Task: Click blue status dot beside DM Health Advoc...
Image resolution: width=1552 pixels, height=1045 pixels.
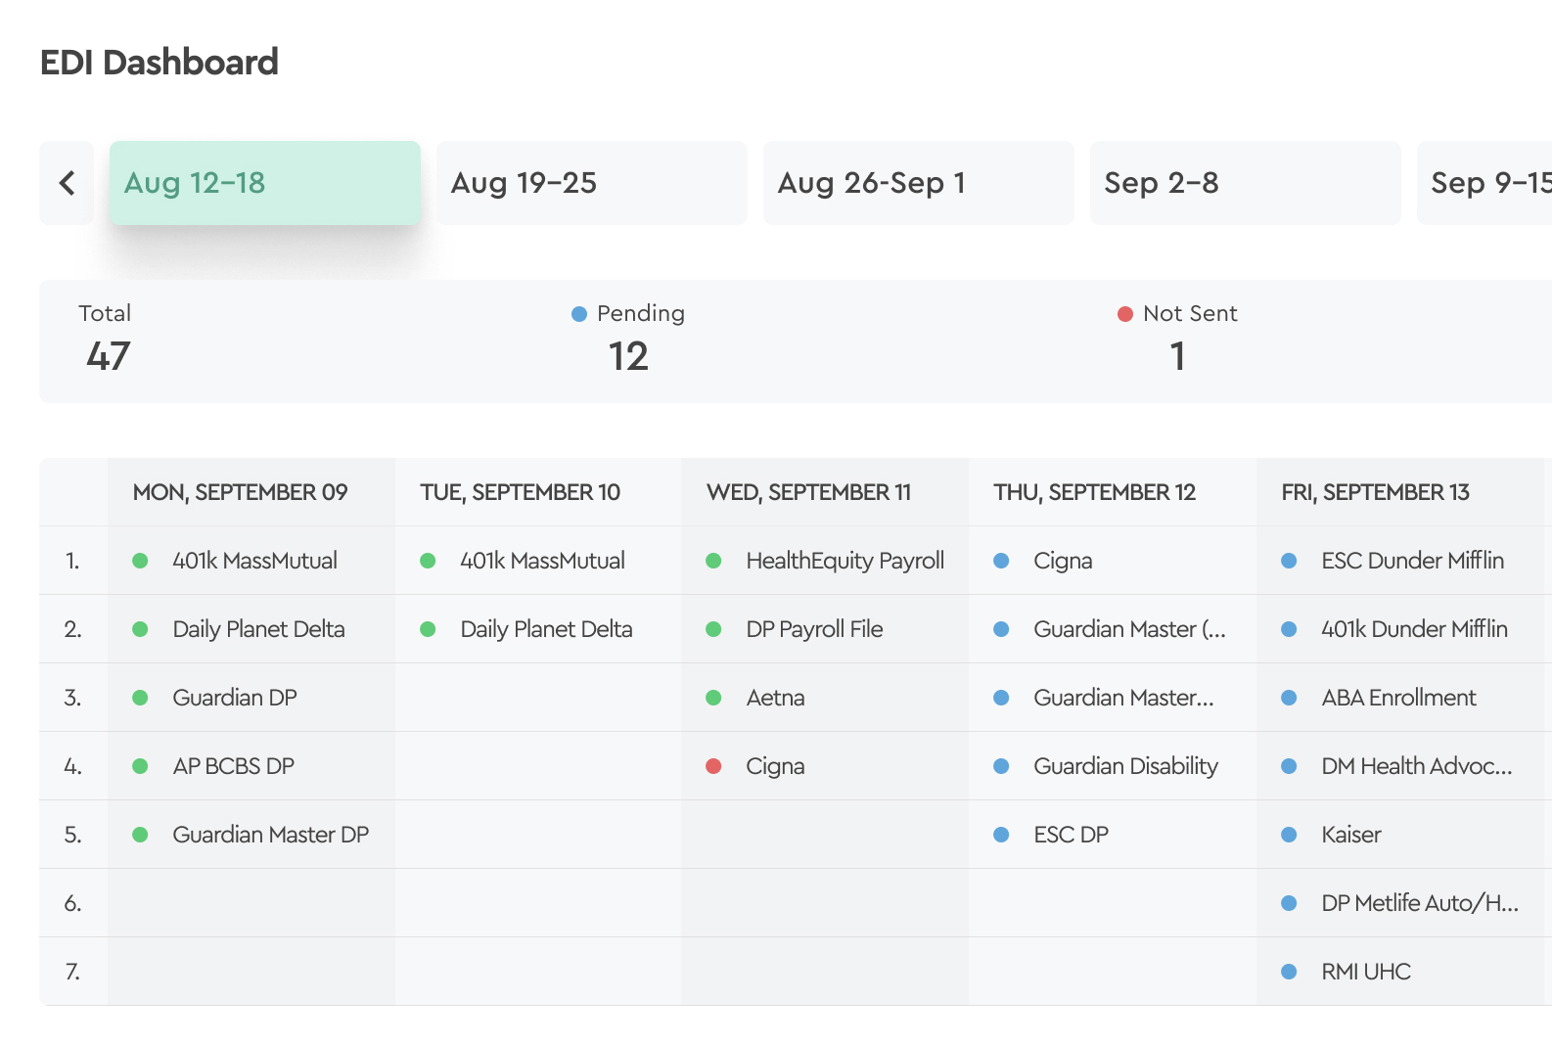Action: pyautogui.click(x=1289, y=766)
